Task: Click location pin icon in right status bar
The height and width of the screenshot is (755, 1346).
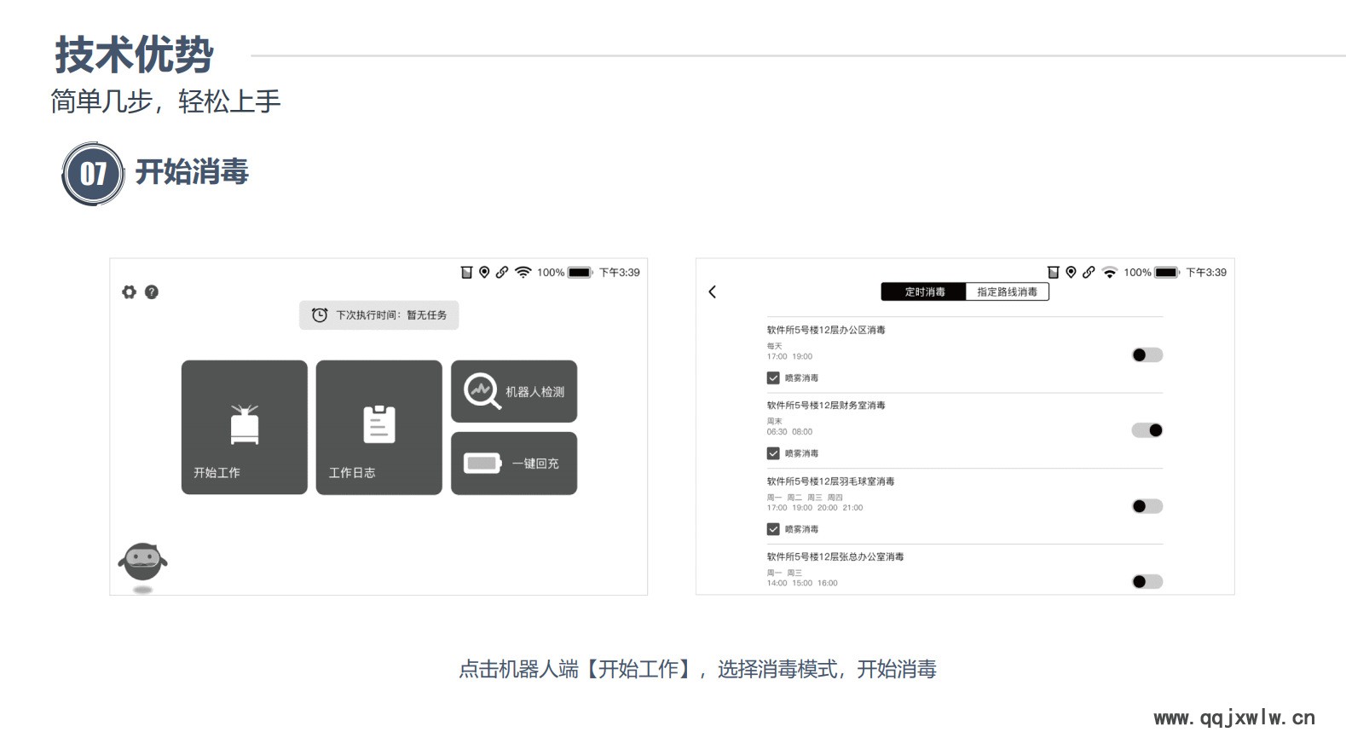Action: tap(1071, 273)
